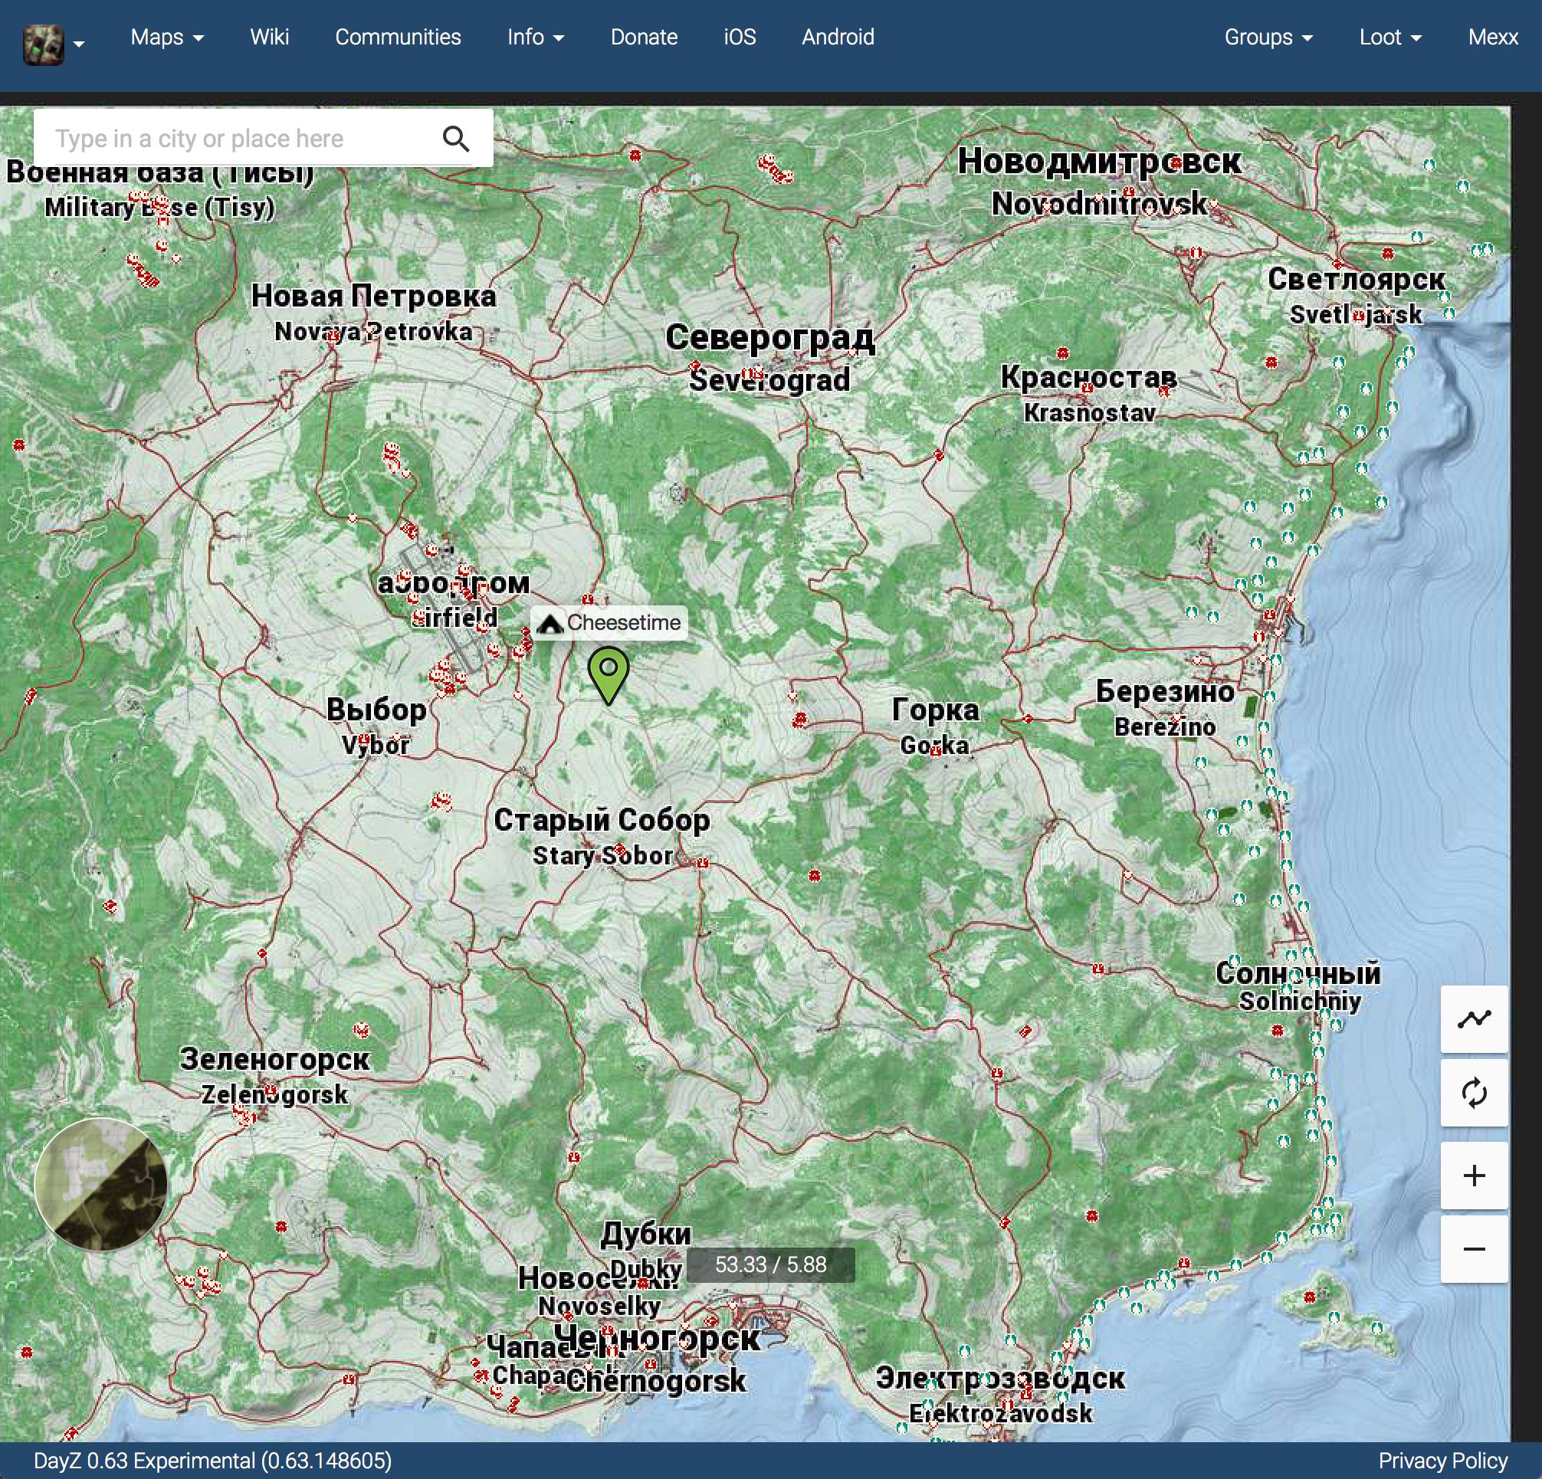Open the Privacy Policy link
The image size is (1542, 1479).
1443,1461
